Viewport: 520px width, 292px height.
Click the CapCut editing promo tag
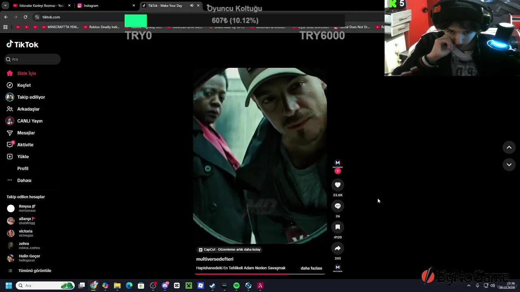pyautogui.click(x=230, y=250)
